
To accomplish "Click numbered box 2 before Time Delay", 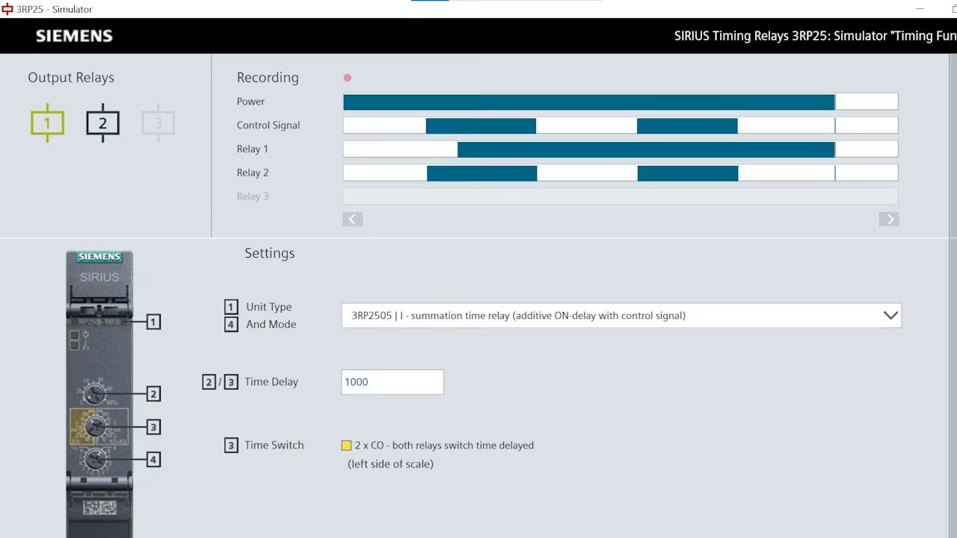I will point(209,382).
